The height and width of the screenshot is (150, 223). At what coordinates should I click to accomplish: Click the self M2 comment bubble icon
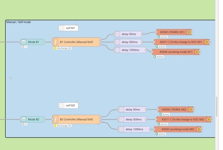pyautogui.click(x=61, y=106)
